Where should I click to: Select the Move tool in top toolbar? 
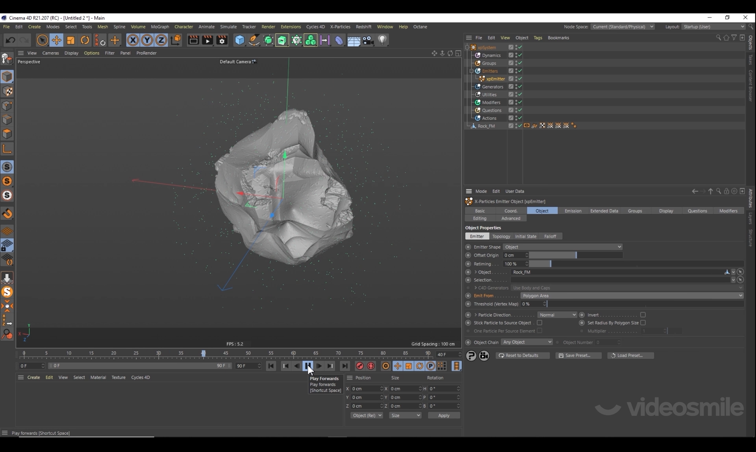pos(56,40)
